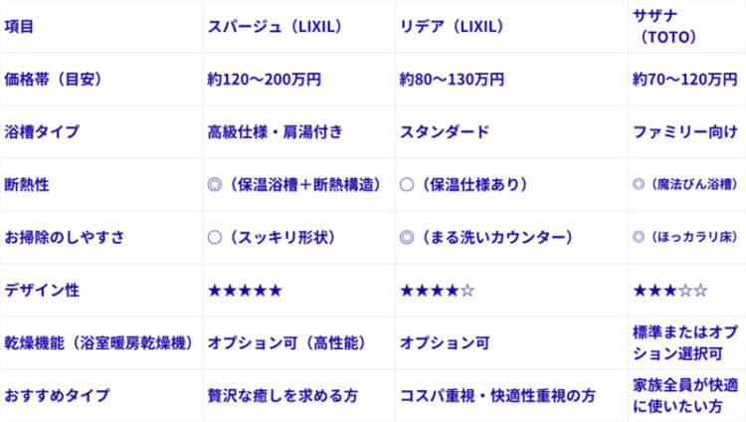The height and width of the screenshot is (422, 746).
Task: Click the 約80〜130万円 price cell
Action: tap(452, 80)
